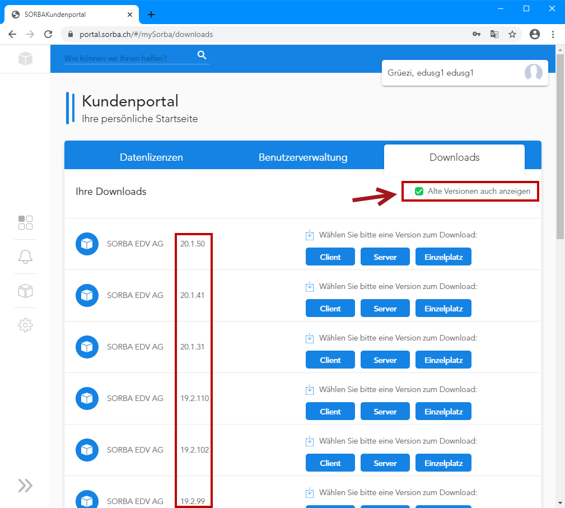
Task: Click the search magnifier icon
Action: tap(202, 55)
